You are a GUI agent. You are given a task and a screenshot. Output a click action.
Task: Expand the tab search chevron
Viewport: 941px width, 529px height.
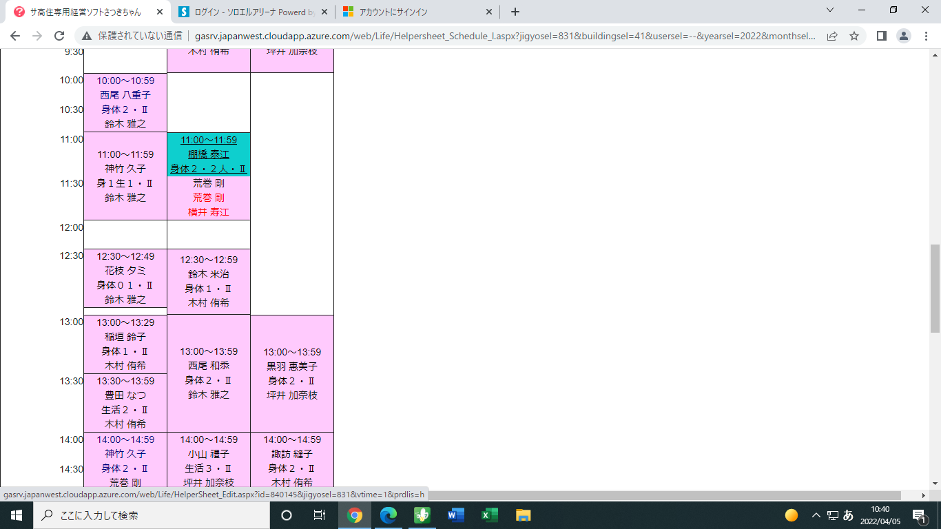830,10
